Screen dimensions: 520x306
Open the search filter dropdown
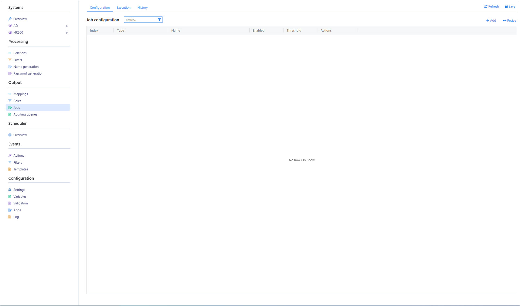pos(159,19)
